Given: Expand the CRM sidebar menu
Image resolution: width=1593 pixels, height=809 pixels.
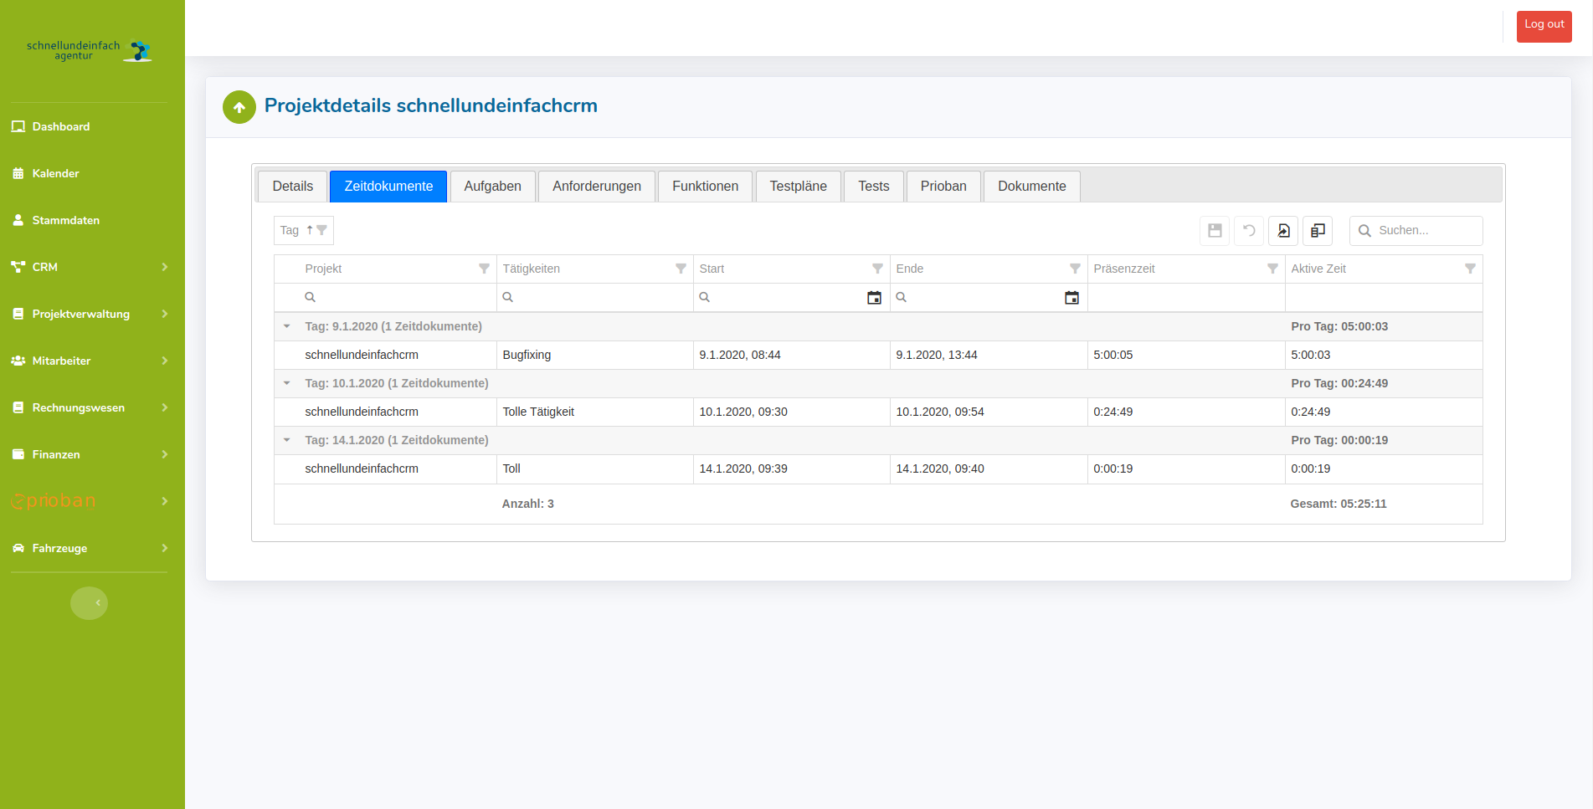Looking at the screenshot, I should pos(89,267).
